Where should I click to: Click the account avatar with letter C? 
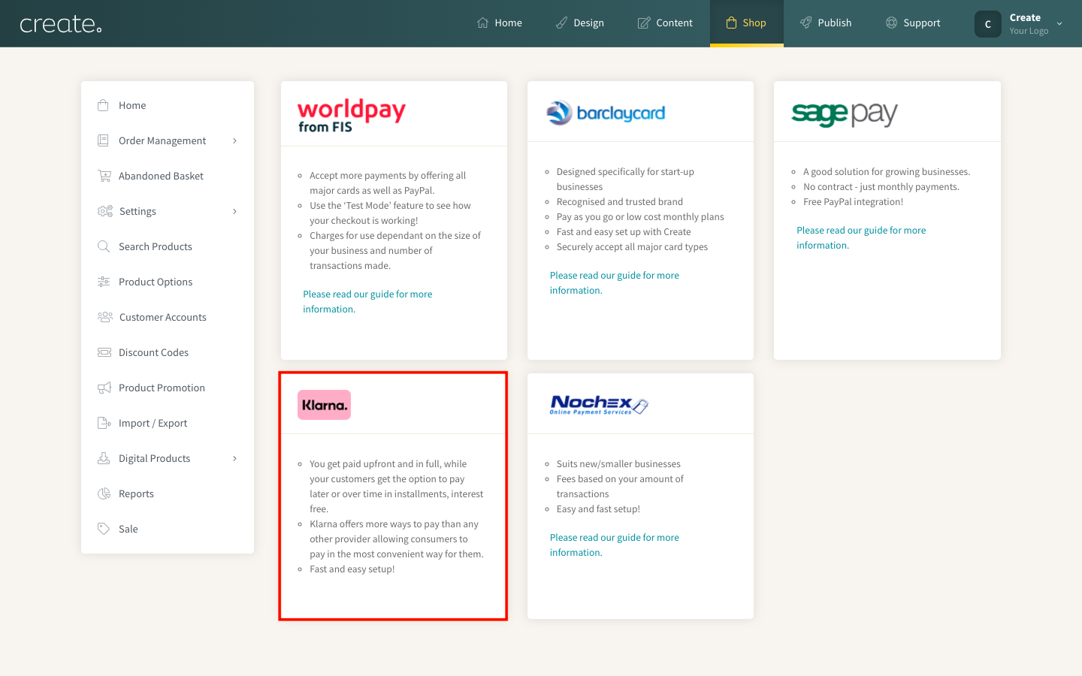(x=988, y=24)
